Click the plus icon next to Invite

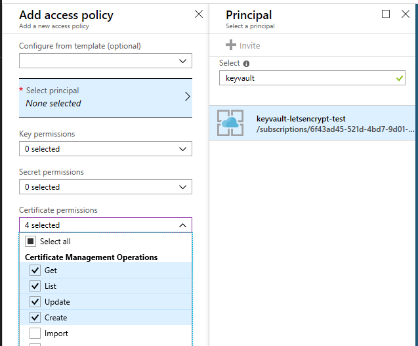pyautogui.click(x=230, y=45)
